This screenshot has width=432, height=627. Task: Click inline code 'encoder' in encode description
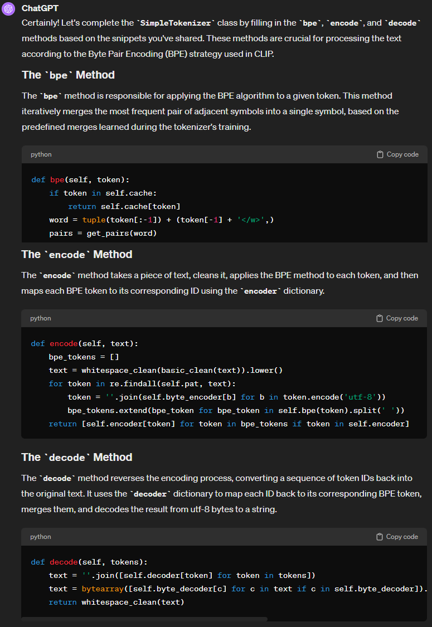pos(260,291)
